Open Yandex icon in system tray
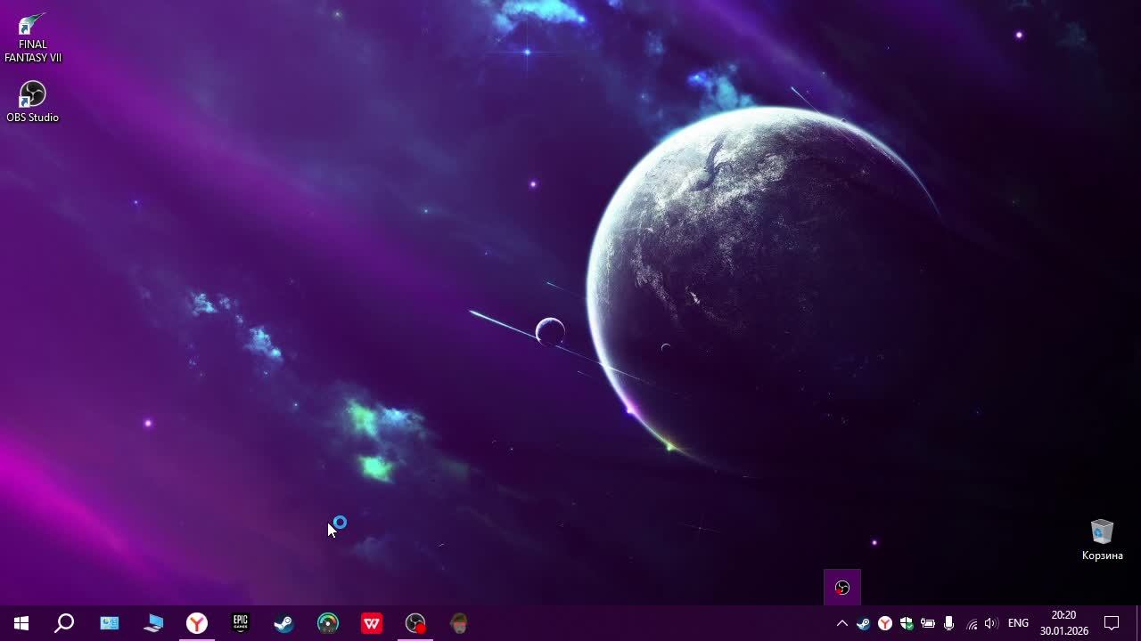The image size is (1141, 641). (885, 623)
